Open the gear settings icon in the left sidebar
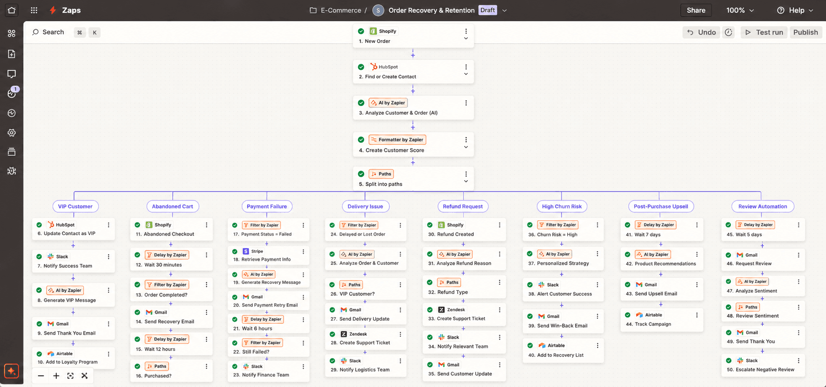The image size is (826, 387). [x=12, y=133]
